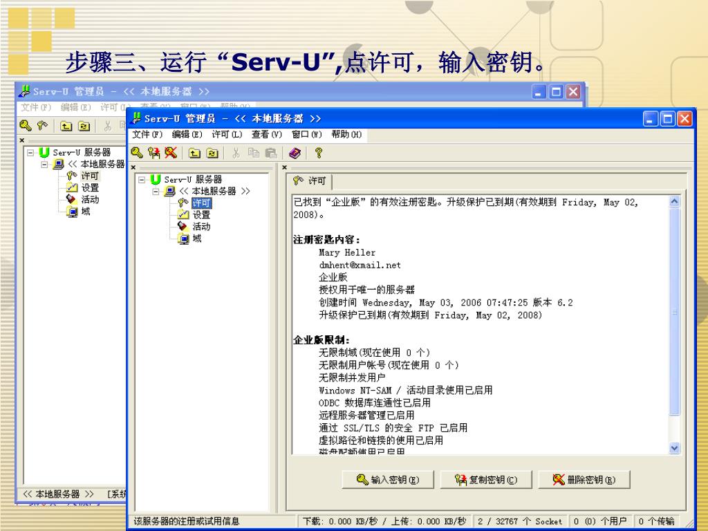Select 活动 tree item in back window
This screenshot has height=531, width=708.
[x=90, y=200]
